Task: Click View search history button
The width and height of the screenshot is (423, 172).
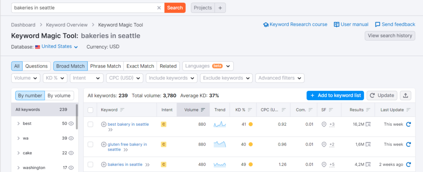Action: (x=390, y=36)
